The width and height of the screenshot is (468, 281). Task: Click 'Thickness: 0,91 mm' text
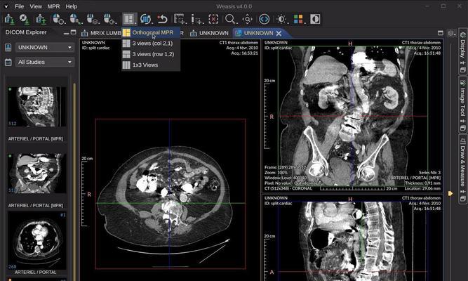[422, 183]
